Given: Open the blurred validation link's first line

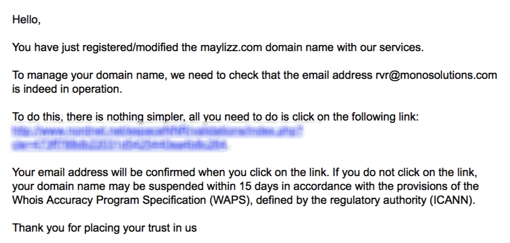Looking at the screenshot, I should 158,131.
